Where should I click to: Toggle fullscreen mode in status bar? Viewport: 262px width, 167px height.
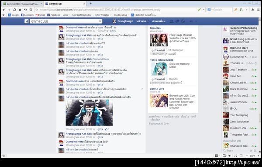pyautogui.click(x=236, y=156)
